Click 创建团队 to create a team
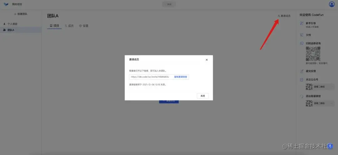338x155 pixels. click(x=21, y=14)
